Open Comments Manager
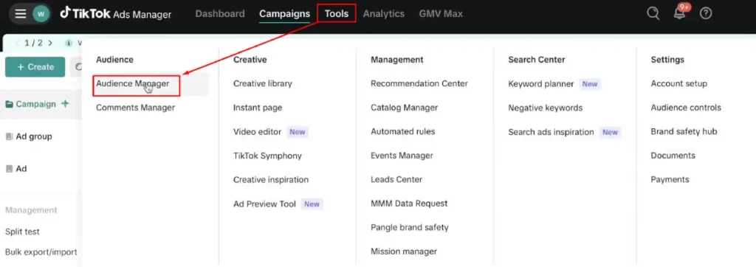 click(136, 108)
